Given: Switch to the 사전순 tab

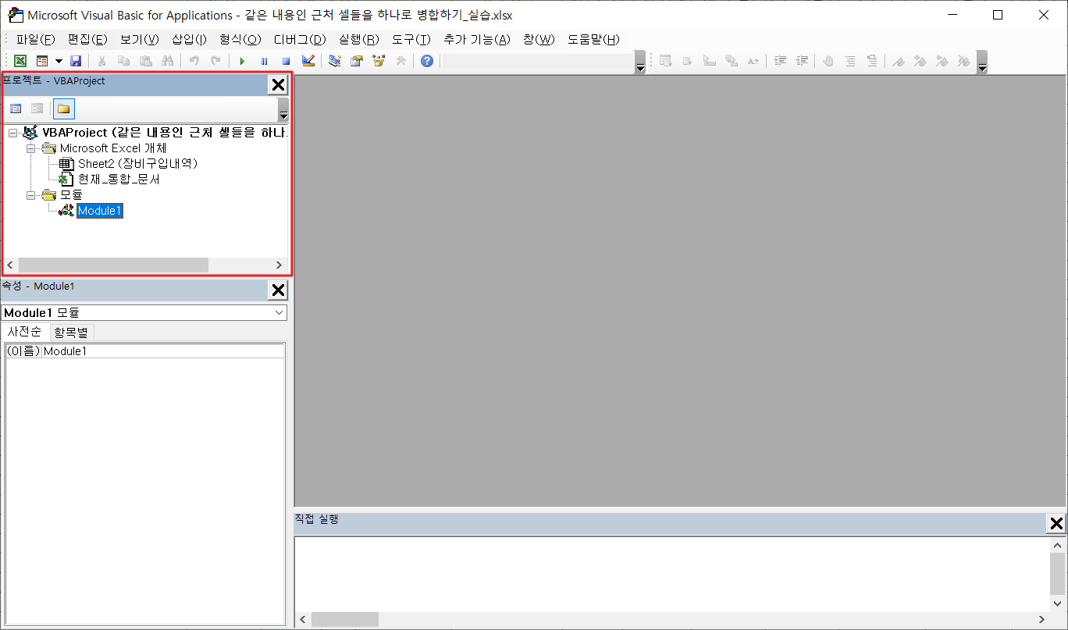Looking at the screenshot, I should (x=25, y=332).
